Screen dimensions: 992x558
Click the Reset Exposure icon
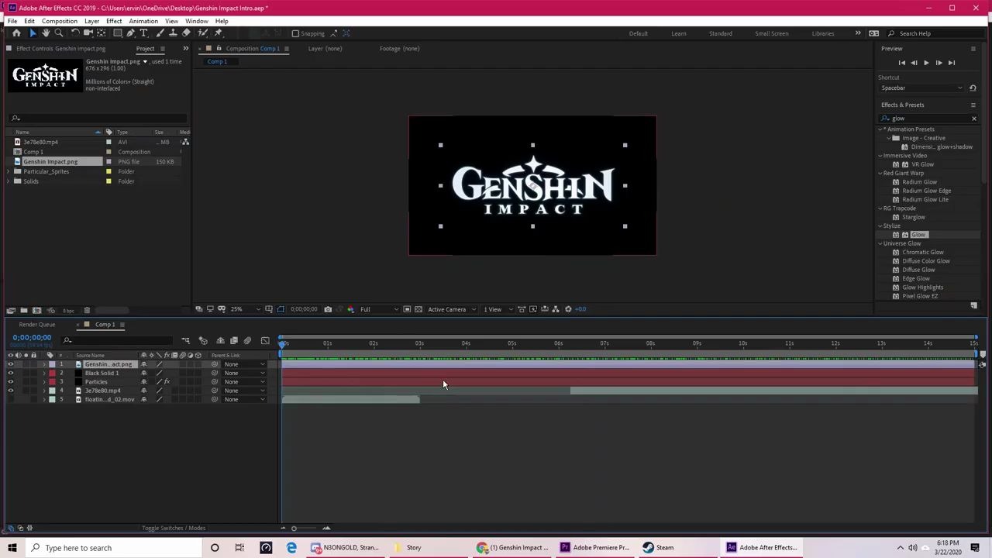[568, 309]
